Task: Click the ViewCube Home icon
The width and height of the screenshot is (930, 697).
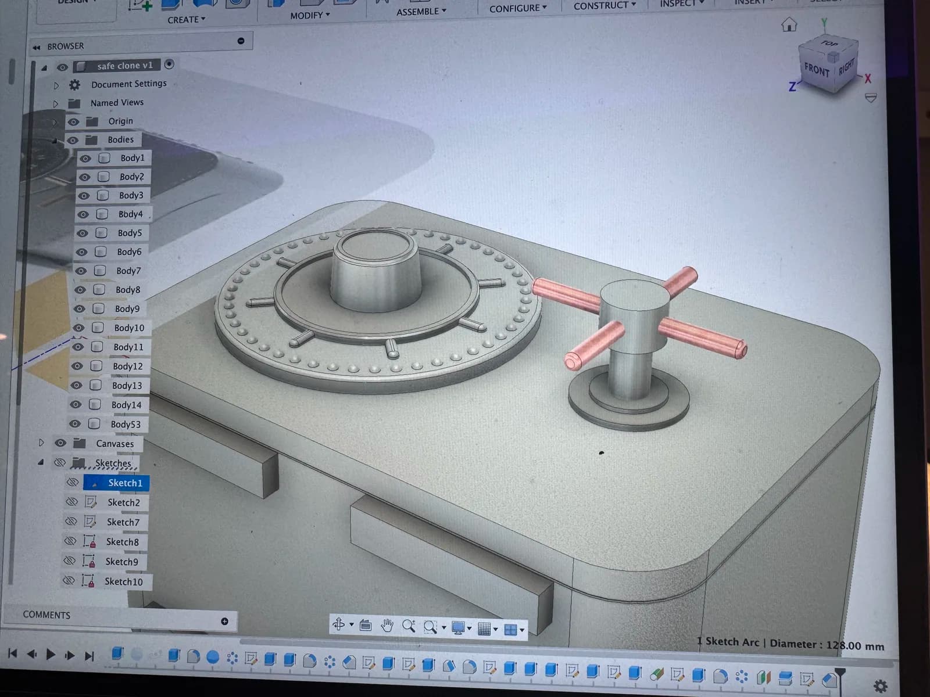Action: 789,24
